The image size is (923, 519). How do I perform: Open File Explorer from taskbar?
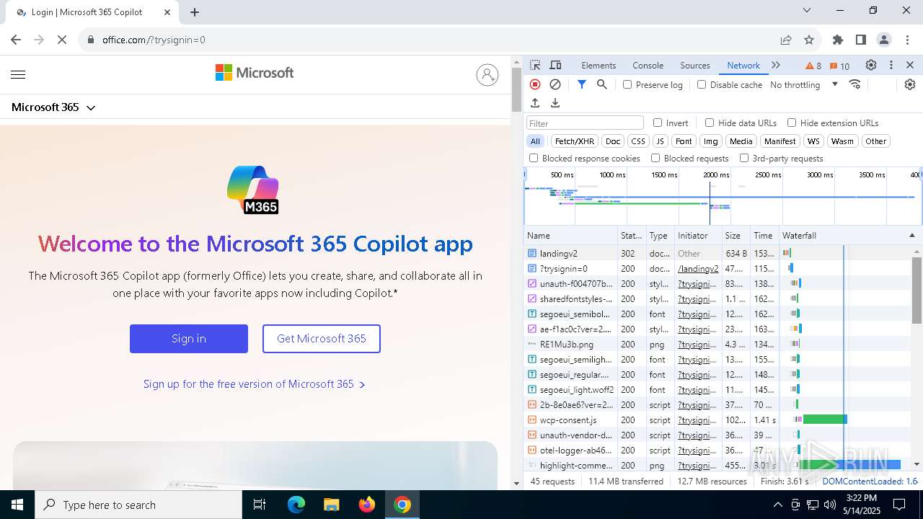pos(332,505)
